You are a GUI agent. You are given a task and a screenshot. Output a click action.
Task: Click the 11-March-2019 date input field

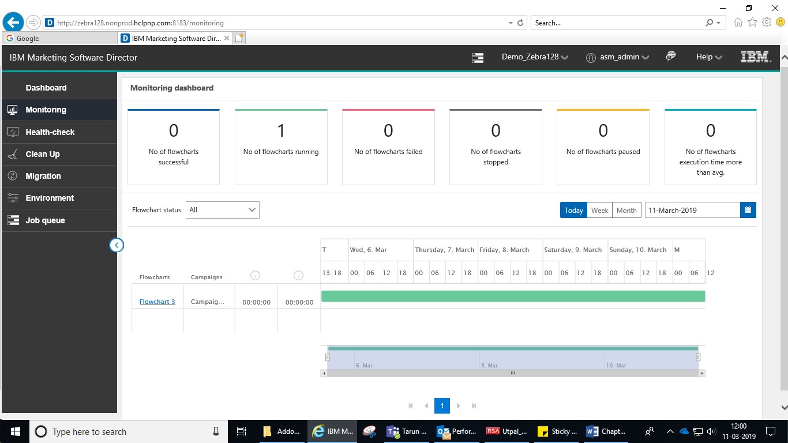(692, 210)
